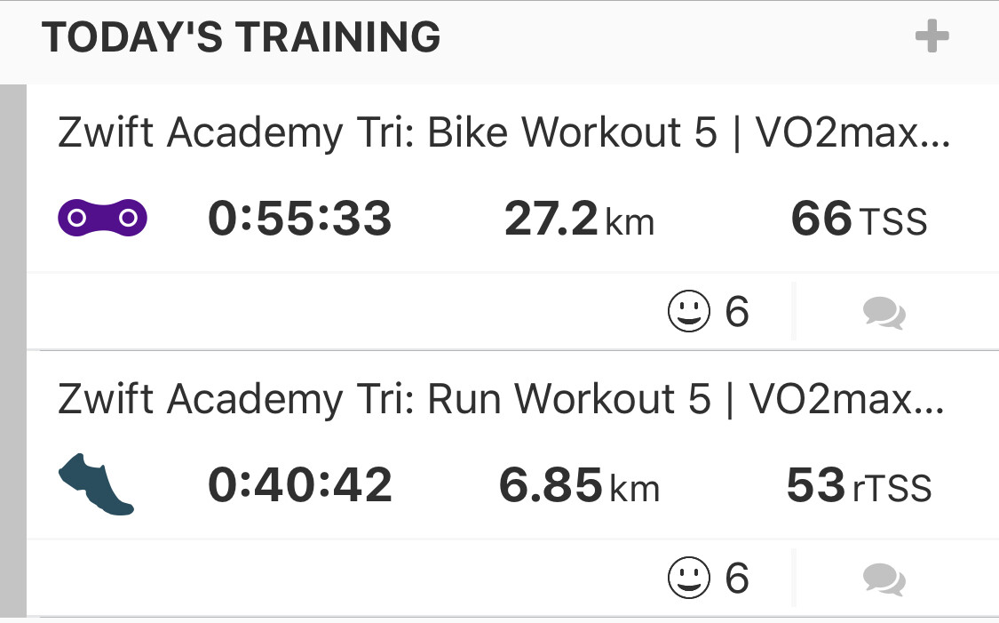Open comments on the Run Workout 5
Viewport: 999px width, 623px height.
(884, 580)
